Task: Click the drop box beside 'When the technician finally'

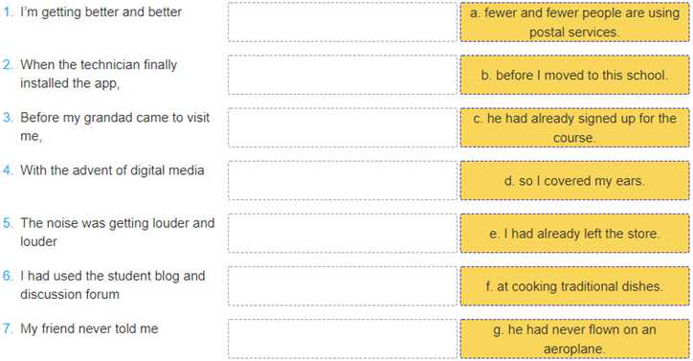Action: 343,75
